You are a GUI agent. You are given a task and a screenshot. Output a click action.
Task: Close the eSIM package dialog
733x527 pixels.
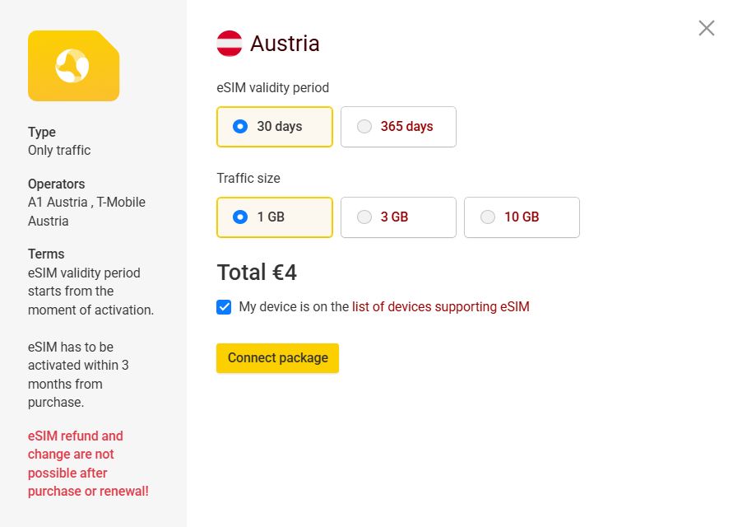coord(706,28)
